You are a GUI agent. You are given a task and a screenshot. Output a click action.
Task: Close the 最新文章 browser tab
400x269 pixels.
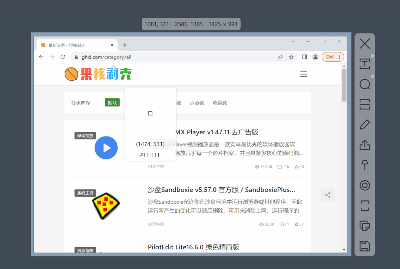tap(112, 45)
